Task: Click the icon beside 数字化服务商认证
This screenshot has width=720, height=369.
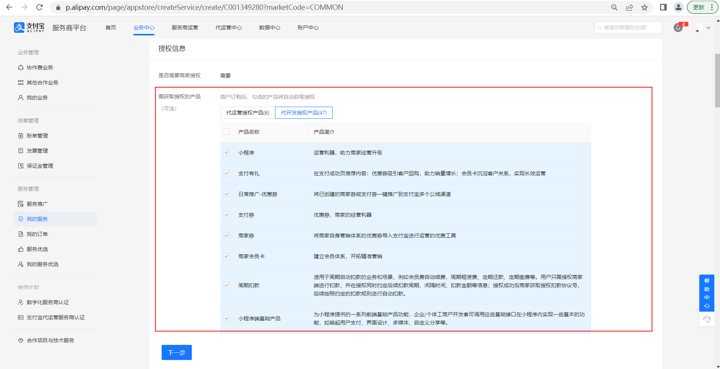Action: tap(21, 302)
